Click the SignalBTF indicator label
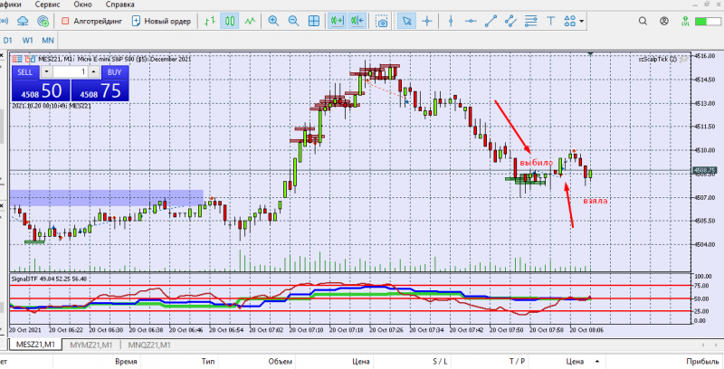The image size is (724, 369). [49, 279]
